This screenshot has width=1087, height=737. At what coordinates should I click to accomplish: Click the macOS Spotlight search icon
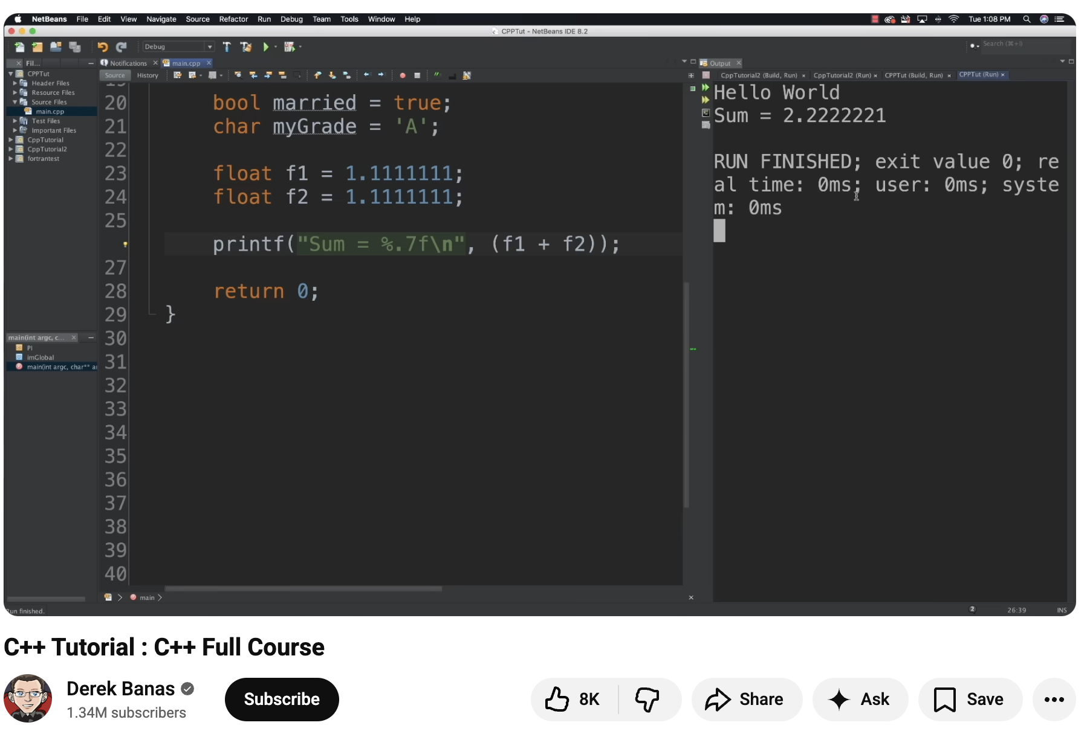click(1027, 19)
